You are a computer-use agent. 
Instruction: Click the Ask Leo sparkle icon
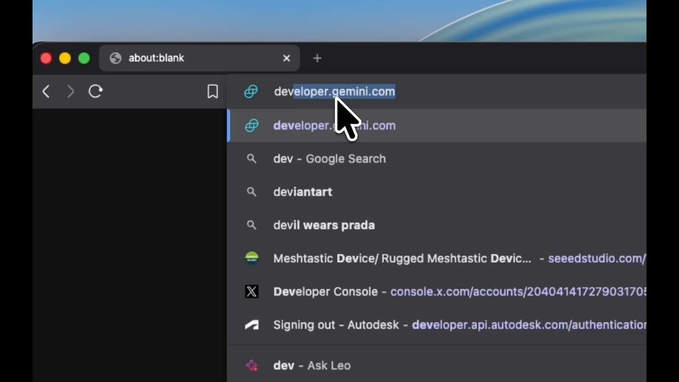pos(251,366)
